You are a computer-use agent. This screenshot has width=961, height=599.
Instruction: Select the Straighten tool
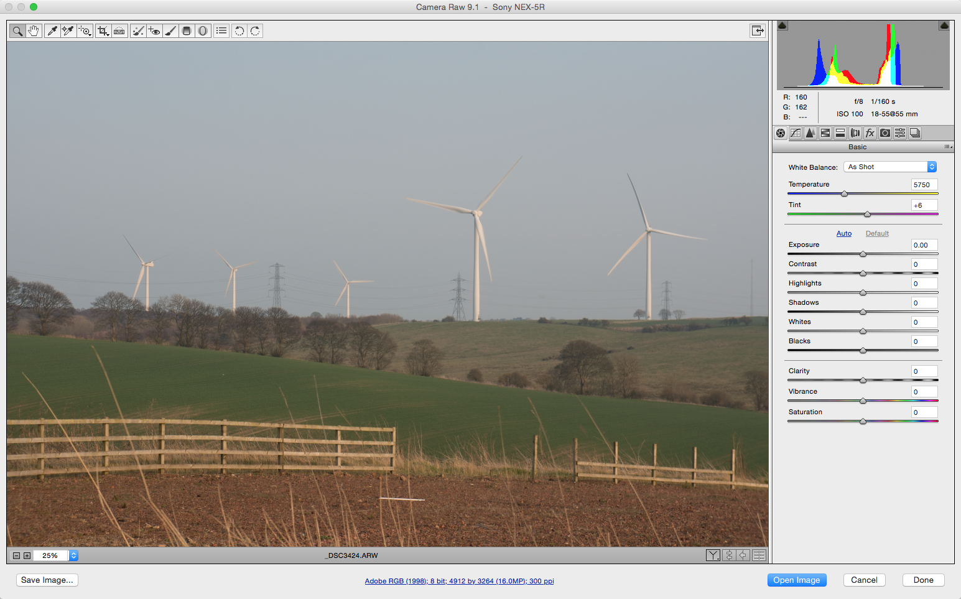click(x=119, y=30)
